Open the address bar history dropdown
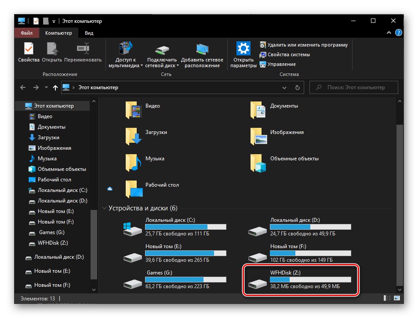This screenshot has height=318, width=418. (x=284, y=87)
